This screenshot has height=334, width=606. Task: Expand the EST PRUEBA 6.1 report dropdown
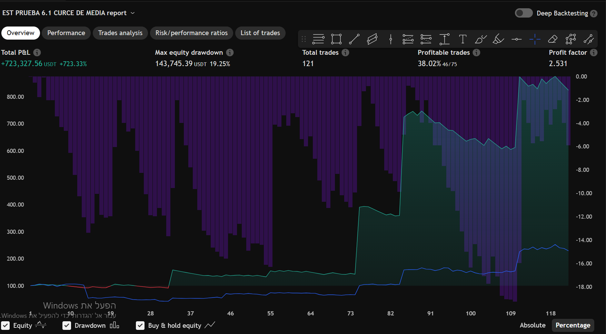point(133,13)
